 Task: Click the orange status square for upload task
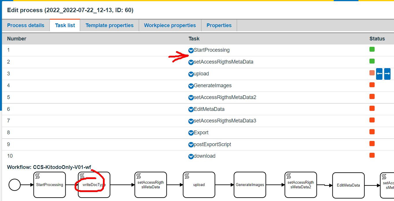click(372, 73)
